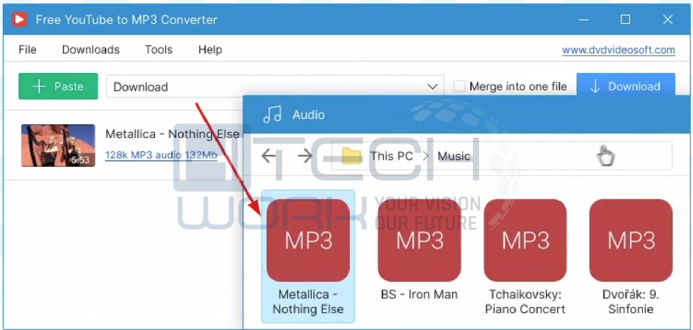Select the Dvořák: 9. Sinfonie file name
693x330 pixels.
click(631, 302)
